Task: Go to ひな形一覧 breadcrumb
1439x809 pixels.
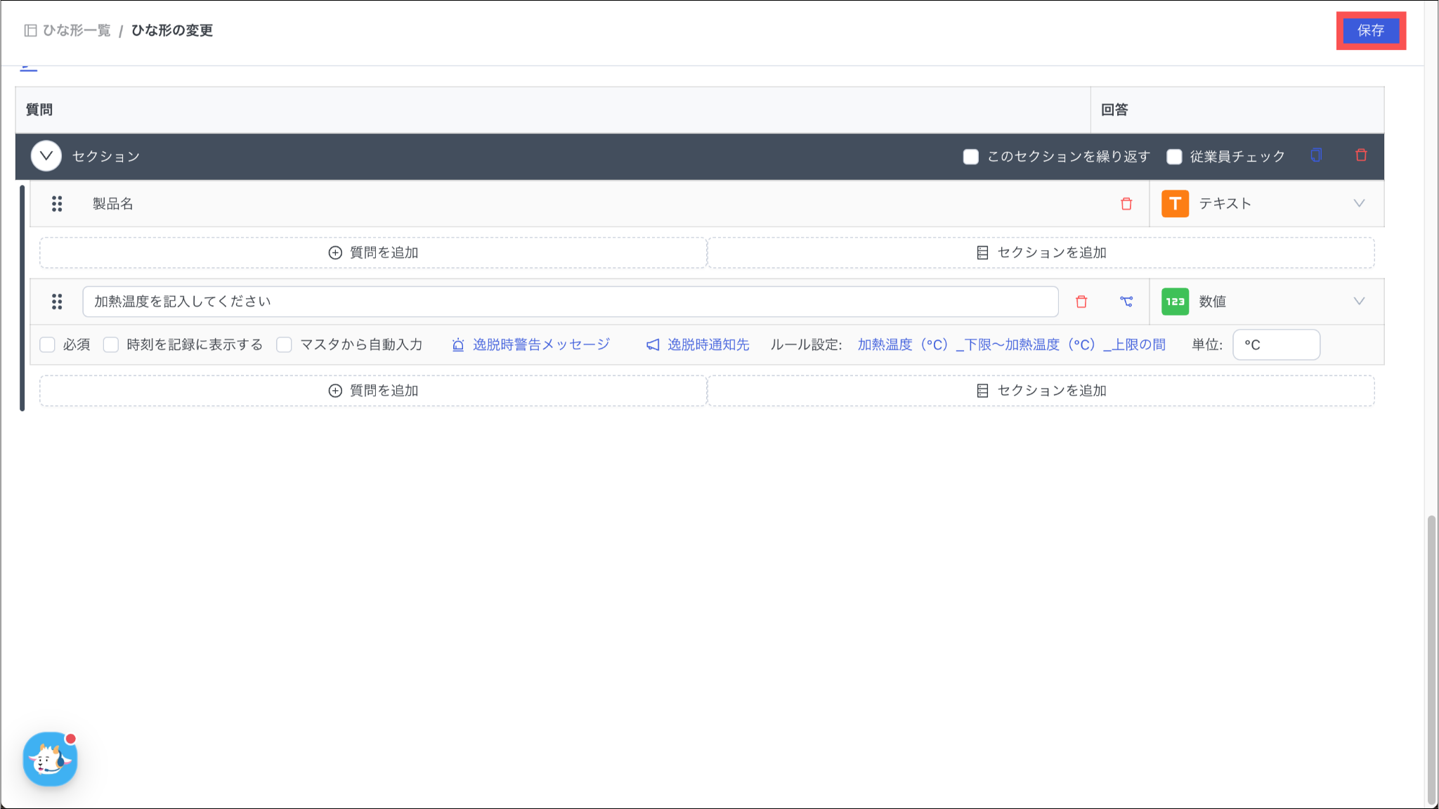Action: coord(77,30)
